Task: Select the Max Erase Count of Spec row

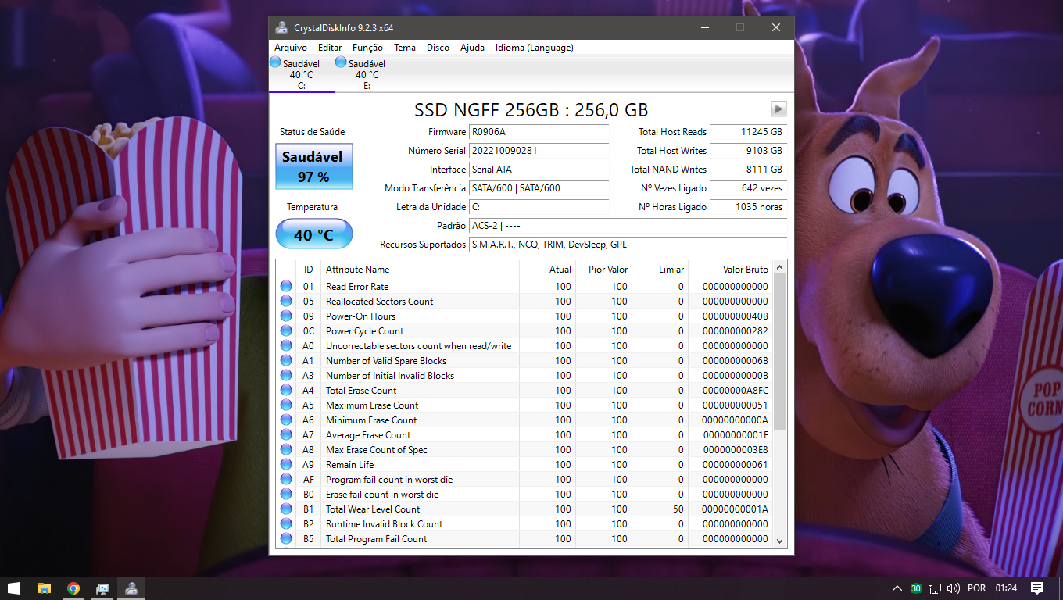Action: click(524, 450)
